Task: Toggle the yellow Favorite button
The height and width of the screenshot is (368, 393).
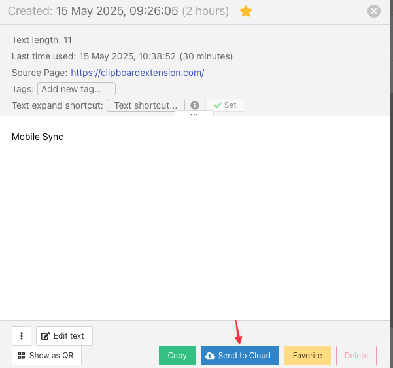Action: click(x=307, y=356)
